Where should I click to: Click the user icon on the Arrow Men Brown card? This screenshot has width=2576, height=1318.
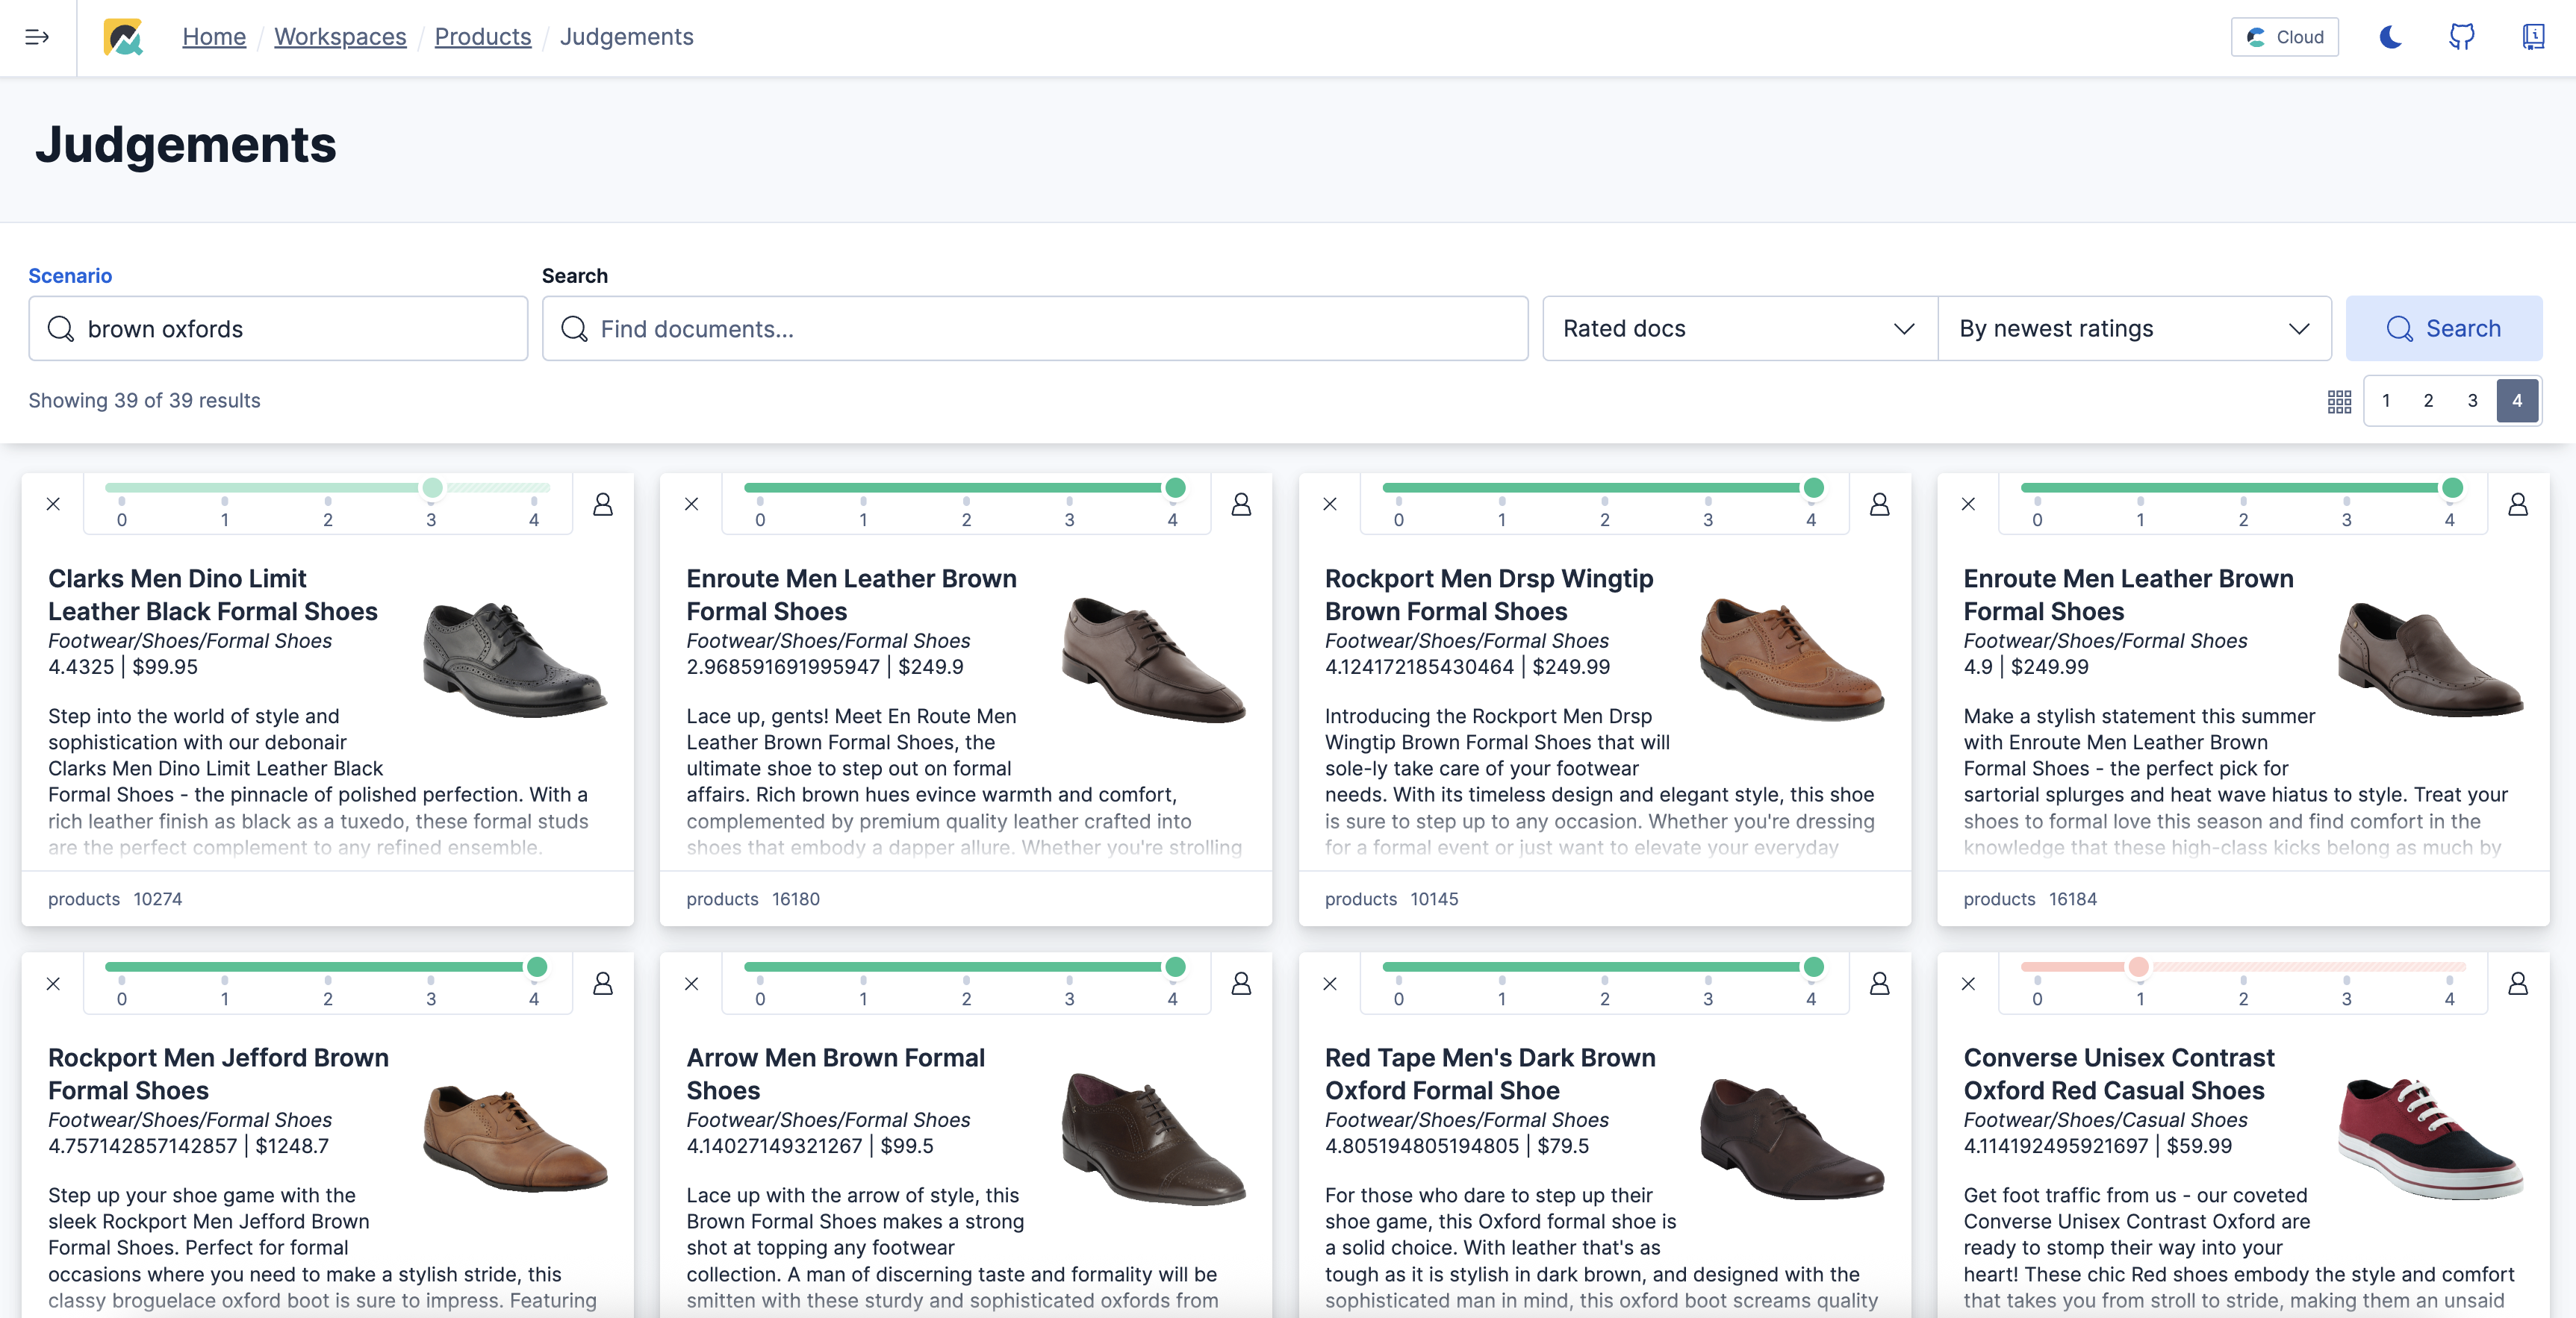pyautogui.click(x=1241, y=984)
